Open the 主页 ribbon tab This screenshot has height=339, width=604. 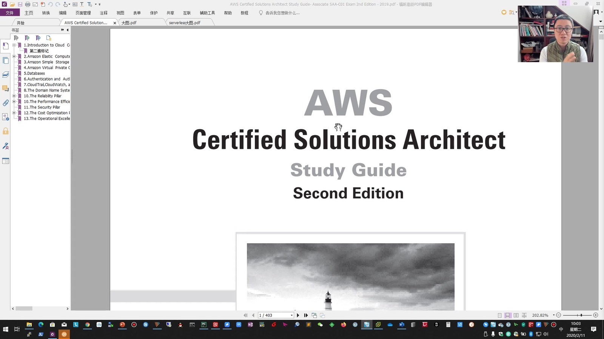29,13
